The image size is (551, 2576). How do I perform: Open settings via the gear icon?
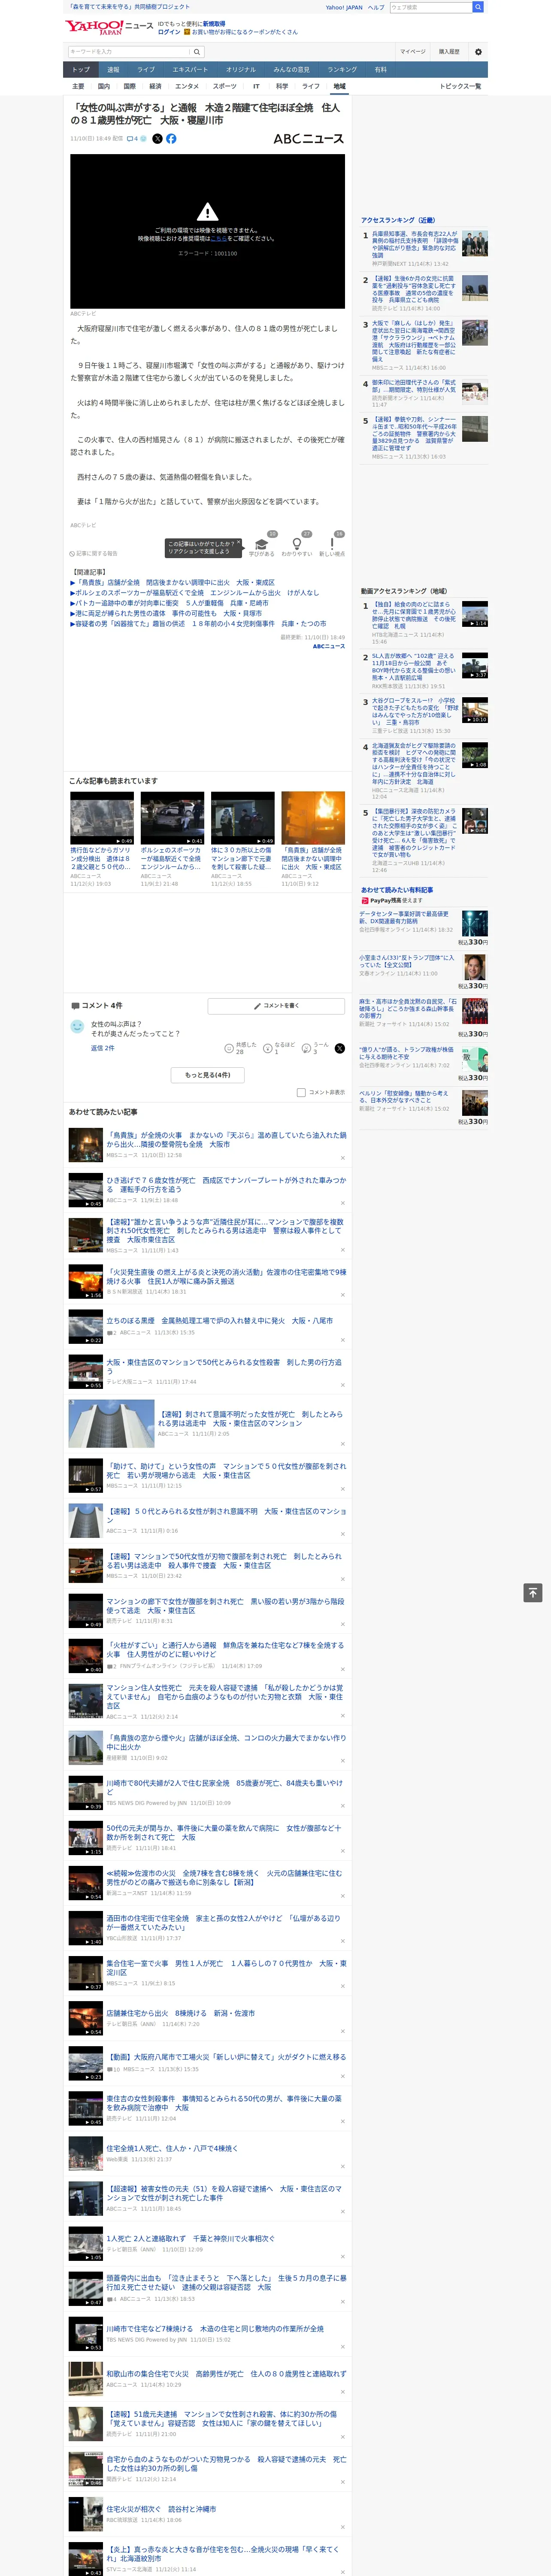pos(478,52)
